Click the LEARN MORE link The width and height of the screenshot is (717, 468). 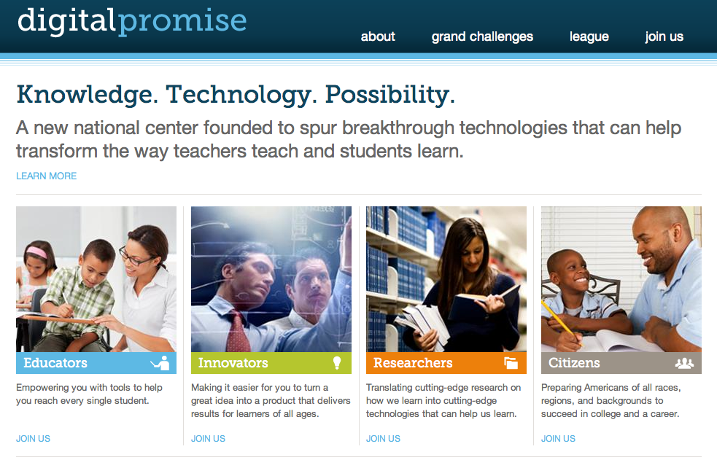46,176
